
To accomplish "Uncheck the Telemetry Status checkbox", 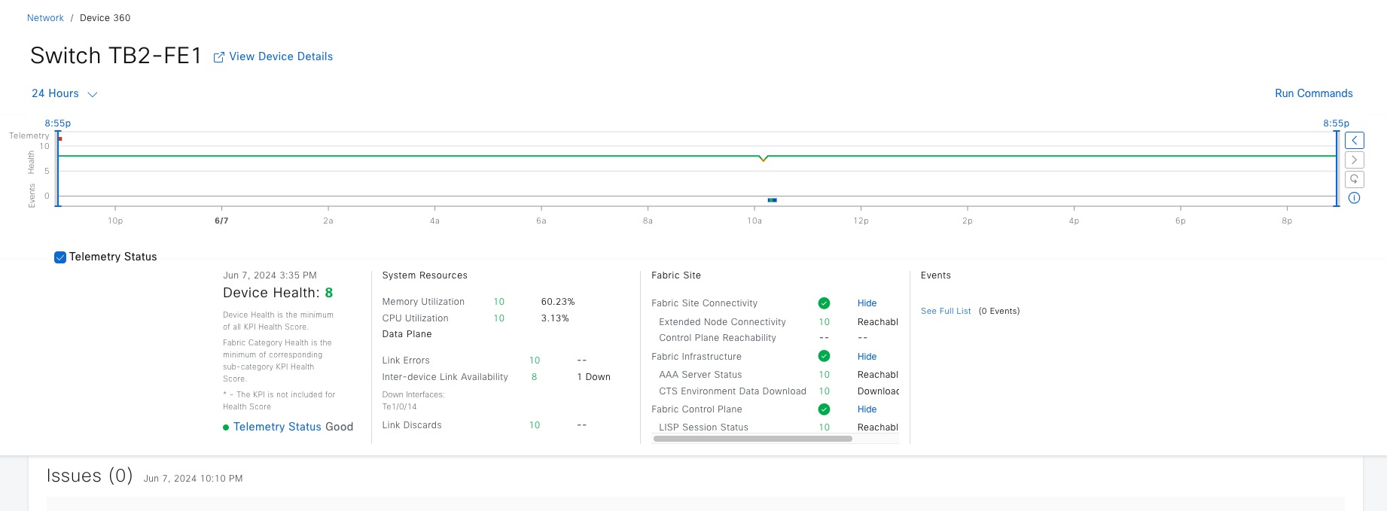I will point(60,257).
